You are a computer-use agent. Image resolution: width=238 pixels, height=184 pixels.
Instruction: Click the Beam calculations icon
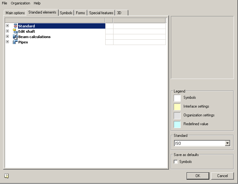point(15,37)
